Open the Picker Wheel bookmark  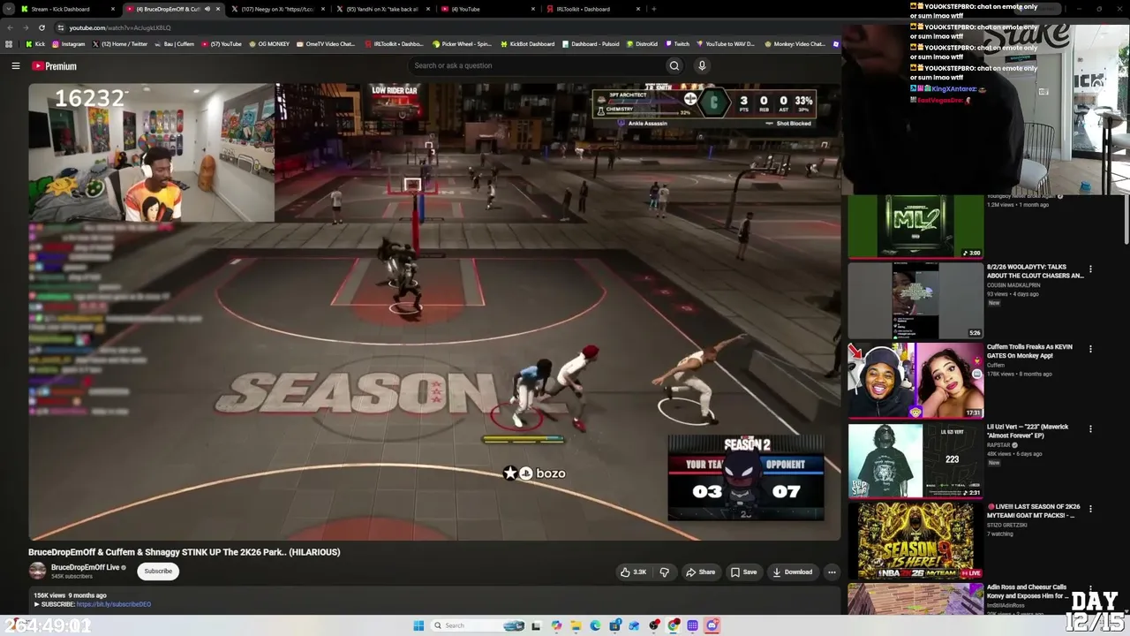[x=462, y=44]
